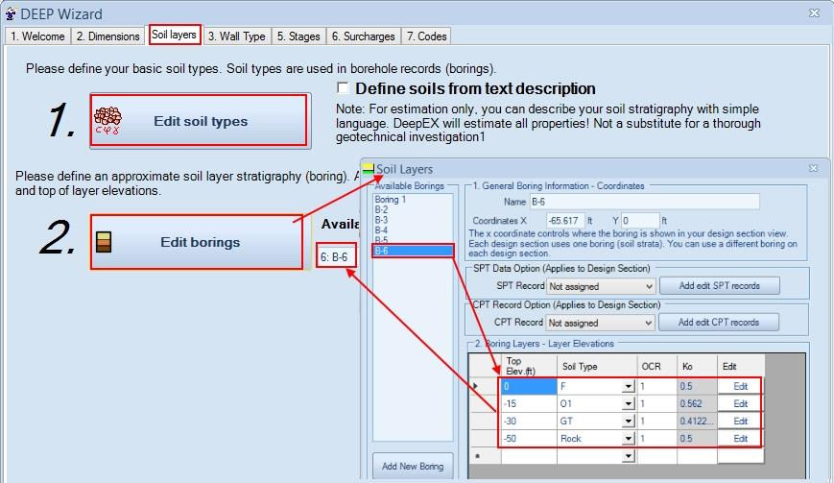The width and height of the screenshot is (834, 483).
Task: Click Edit for the F layer row
Action: (x=740, y=387)
